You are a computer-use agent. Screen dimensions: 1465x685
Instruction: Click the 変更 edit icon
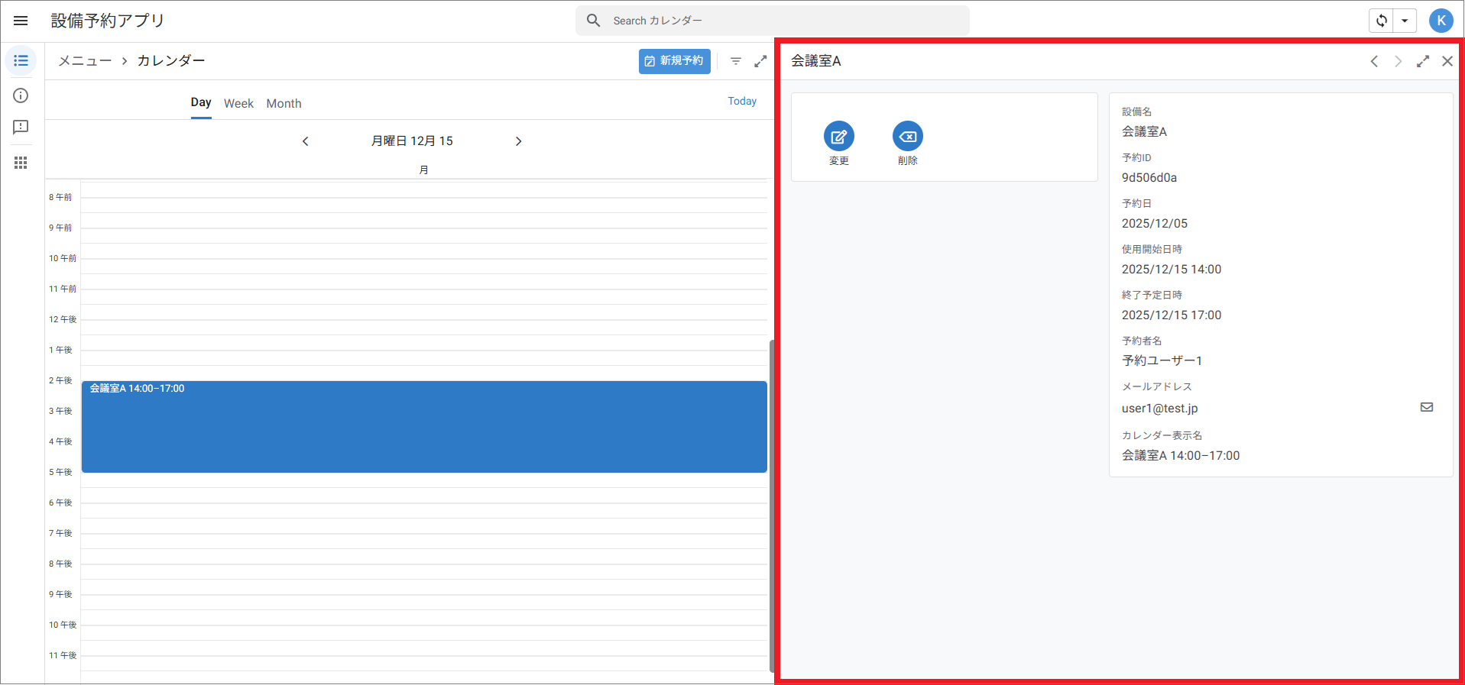coord(839,137)
